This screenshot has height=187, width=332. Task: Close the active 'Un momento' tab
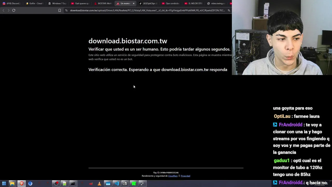(134, 3)
